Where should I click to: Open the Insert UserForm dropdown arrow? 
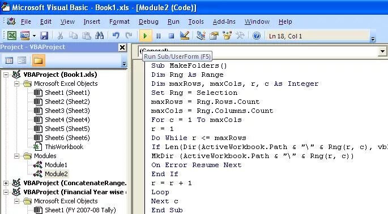[34, 36]
